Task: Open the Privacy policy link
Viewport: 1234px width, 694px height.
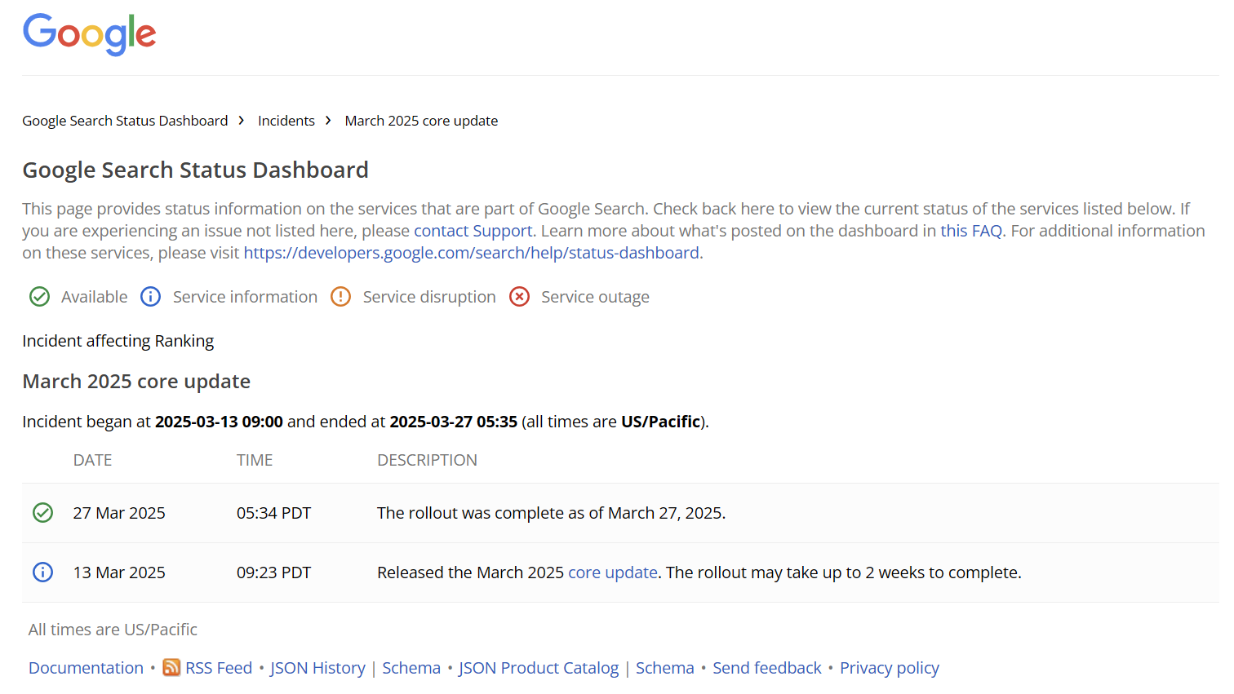Action: tap(889, 668)
